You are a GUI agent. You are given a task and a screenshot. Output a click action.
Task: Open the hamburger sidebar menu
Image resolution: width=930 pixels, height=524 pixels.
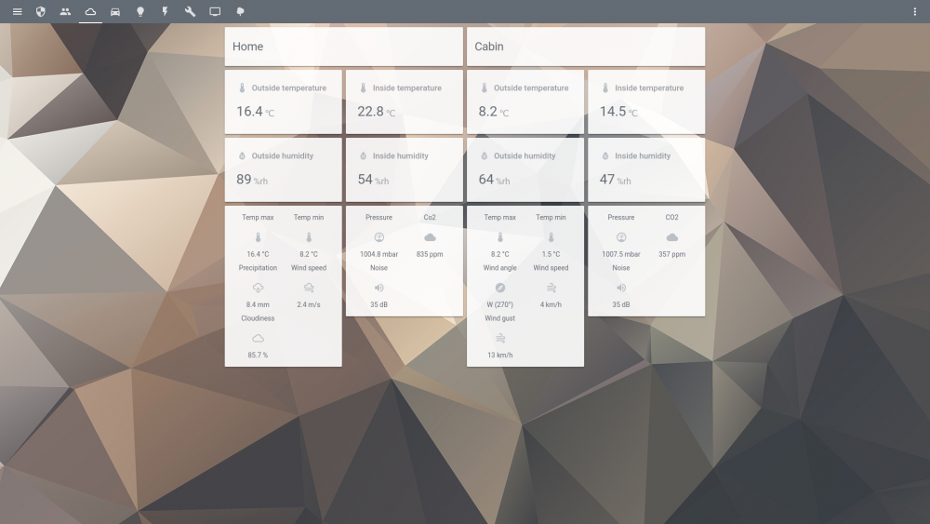[17, 11]
